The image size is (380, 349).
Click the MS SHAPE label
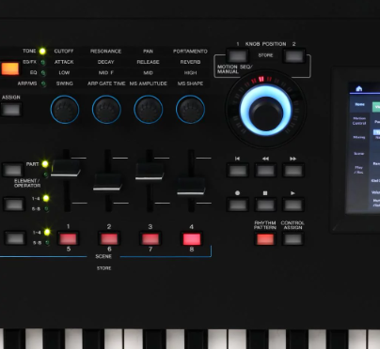pos(190,83)
